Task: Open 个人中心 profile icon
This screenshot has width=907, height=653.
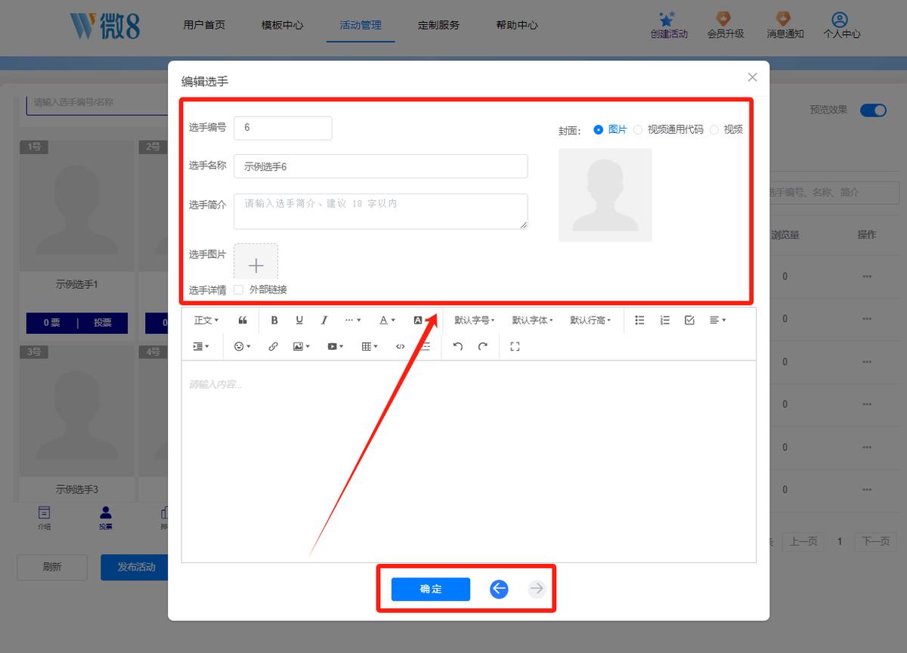Action: click(840, 19)
